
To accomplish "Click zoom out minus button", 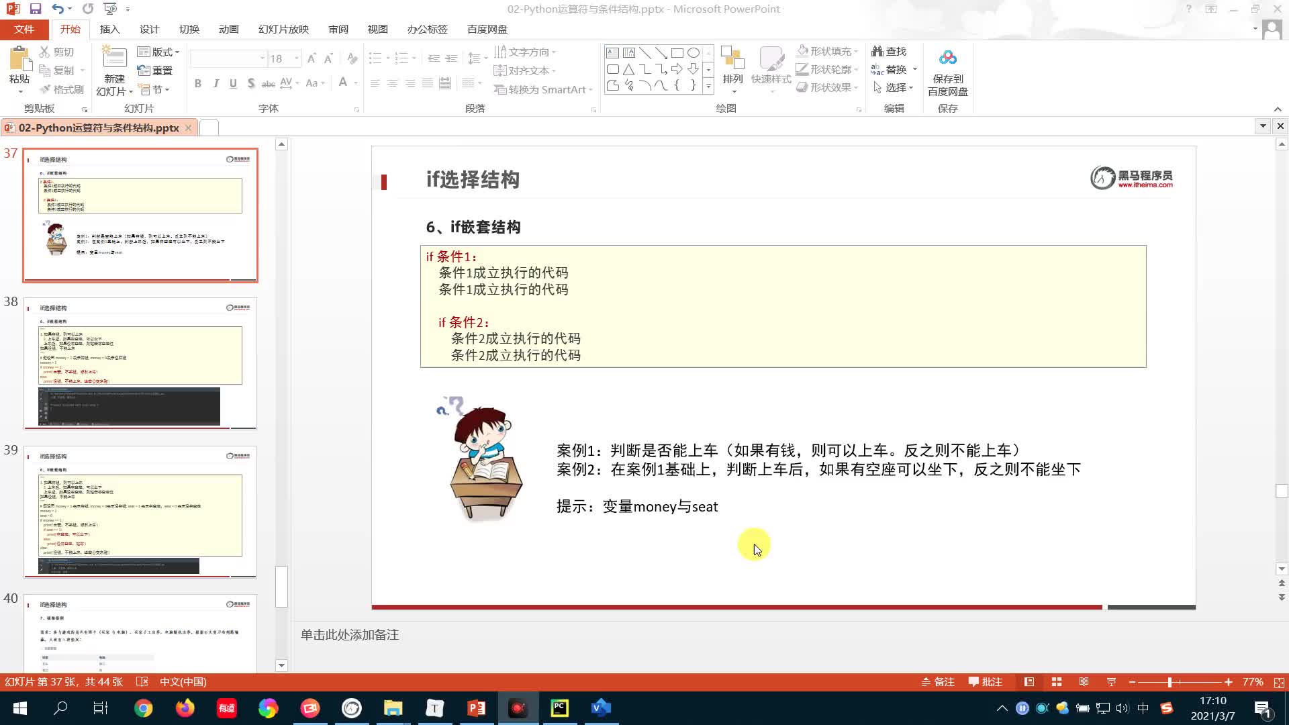I will click(1133, 682).
